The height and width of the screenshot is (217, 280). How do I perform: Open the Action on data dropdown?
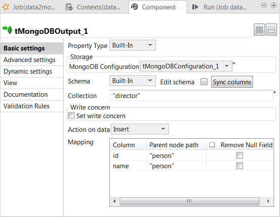pos(163,129)
